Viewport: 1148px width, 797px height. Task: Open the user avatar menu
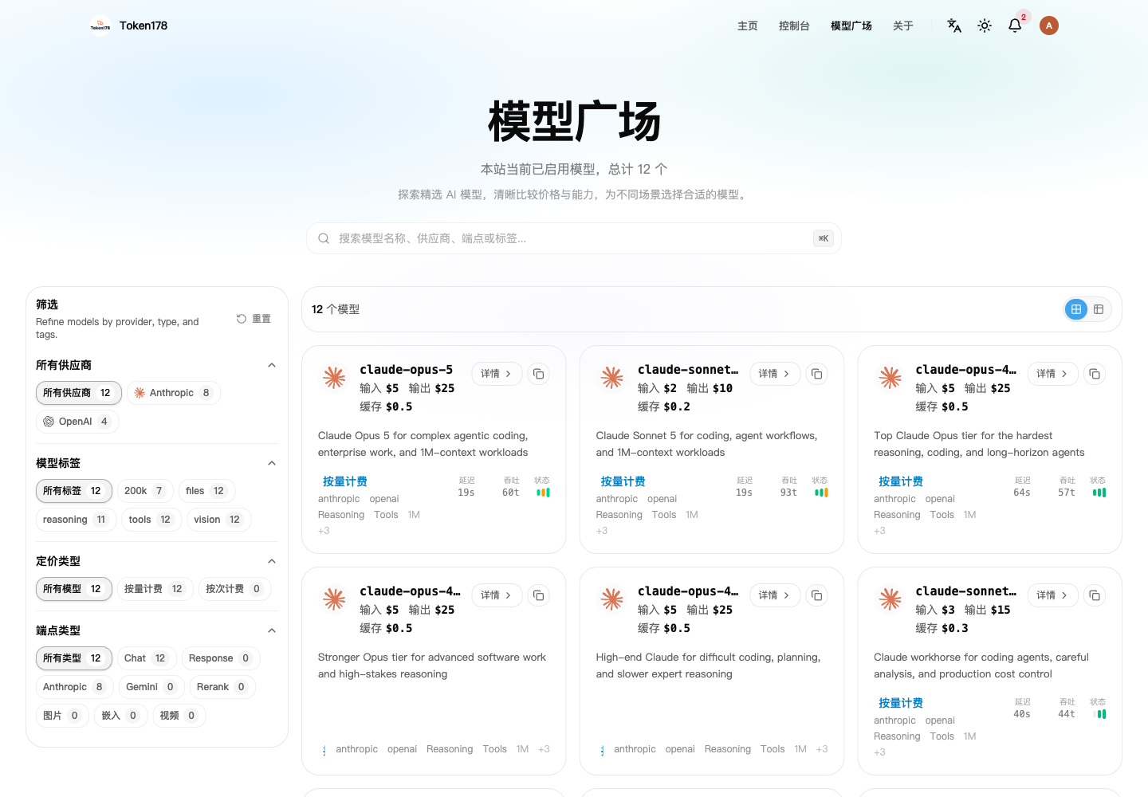pyautogui.click(x=1049, y=26)
